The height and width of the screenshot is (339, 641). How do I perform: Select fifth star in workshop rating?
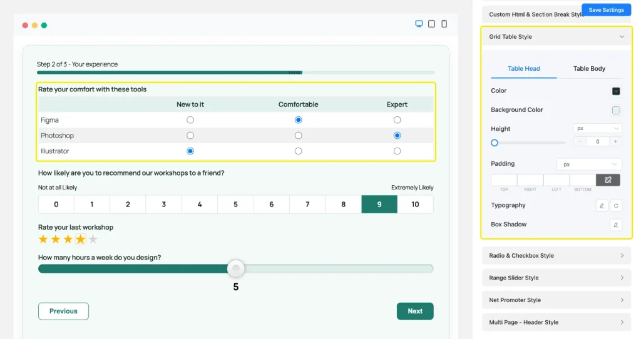pyautogui.click(x=93, y=240)
